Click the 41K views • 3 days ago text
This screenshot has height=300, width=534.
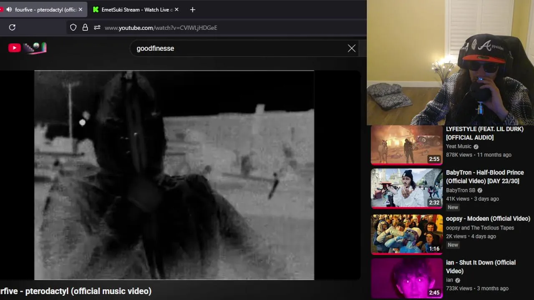click(x=473, y=199)
